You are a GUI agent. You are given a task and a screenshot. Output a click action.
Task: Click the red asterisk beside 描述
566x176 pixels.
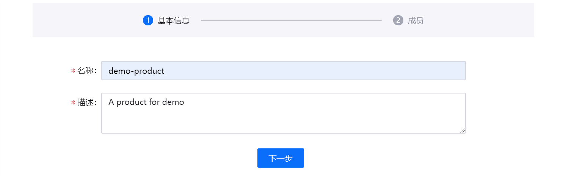[73, 103]
